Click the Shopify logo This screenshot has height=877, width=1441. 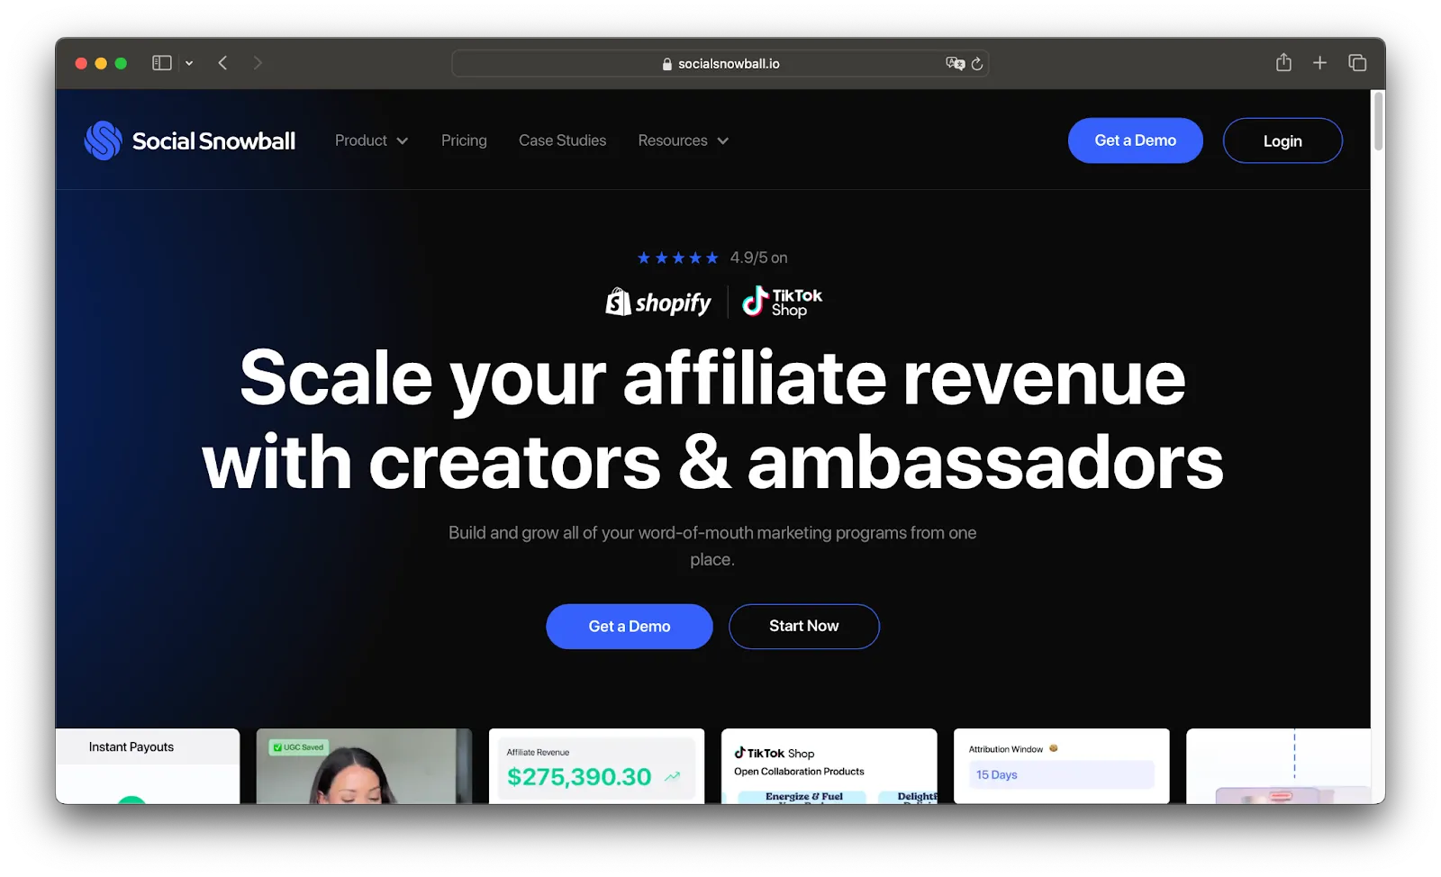tap(658, 303)
